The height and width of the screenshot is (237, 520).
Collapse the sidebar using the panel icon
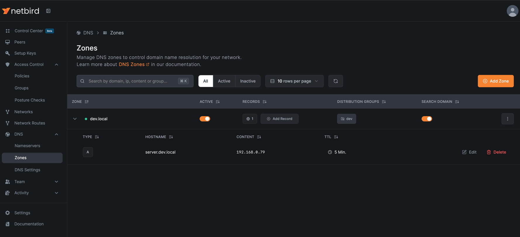48,11
